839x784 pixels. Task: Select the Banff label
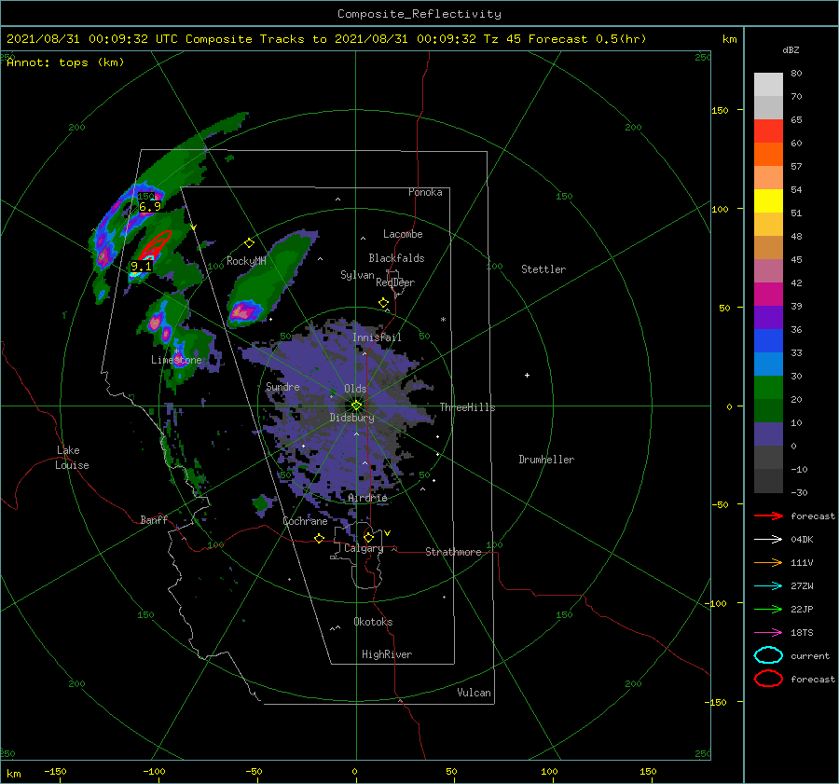(x=154, y=519)
